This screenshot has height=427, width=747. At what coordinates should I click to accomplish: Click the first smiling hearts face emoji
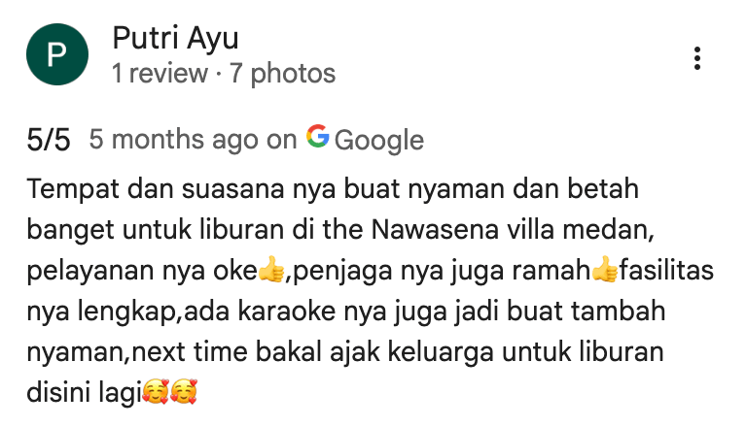point(156,391)
